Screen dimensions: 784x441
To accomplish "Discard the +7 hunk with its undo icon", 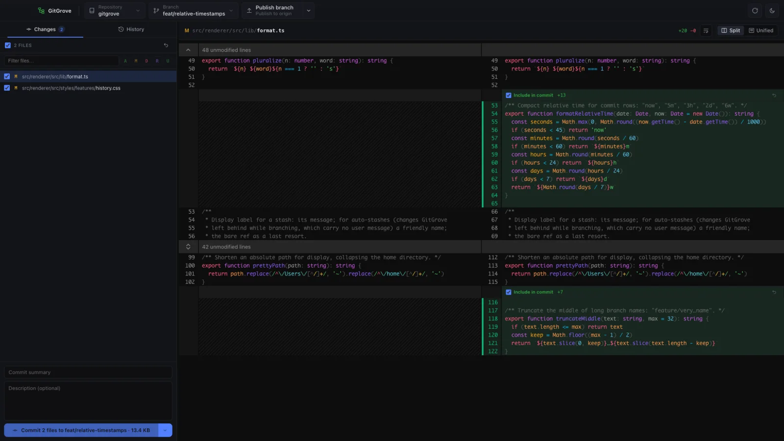I will click(x=774, y=292).
